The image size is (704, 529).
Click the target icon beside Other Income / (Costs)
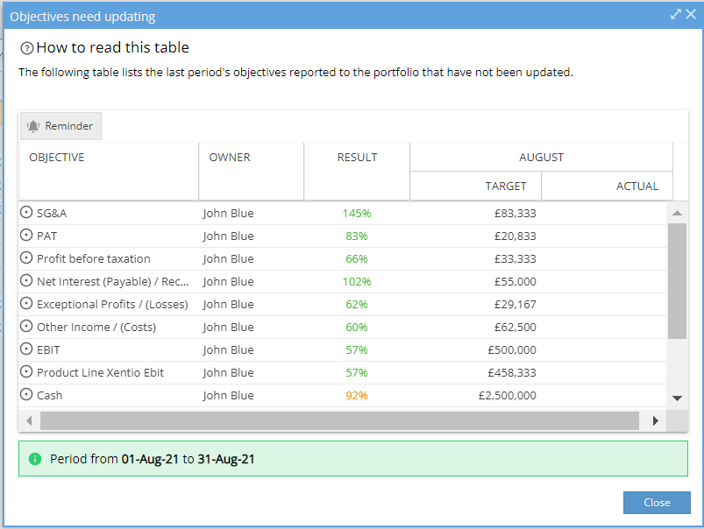click(26, 326)
